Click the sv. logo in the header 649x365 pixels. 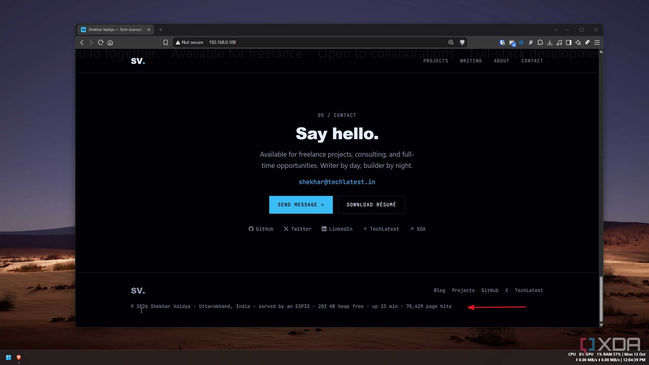pyautogui.click(x=138, y=61)
